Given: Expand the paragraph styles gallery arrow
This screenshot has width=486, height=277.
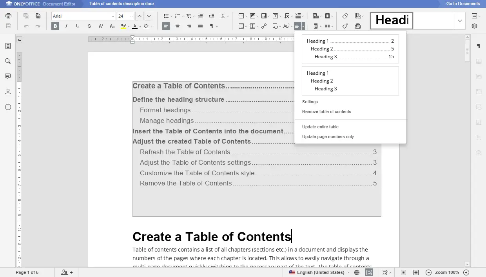Looking at the screenshot, I should click(460, 21).
